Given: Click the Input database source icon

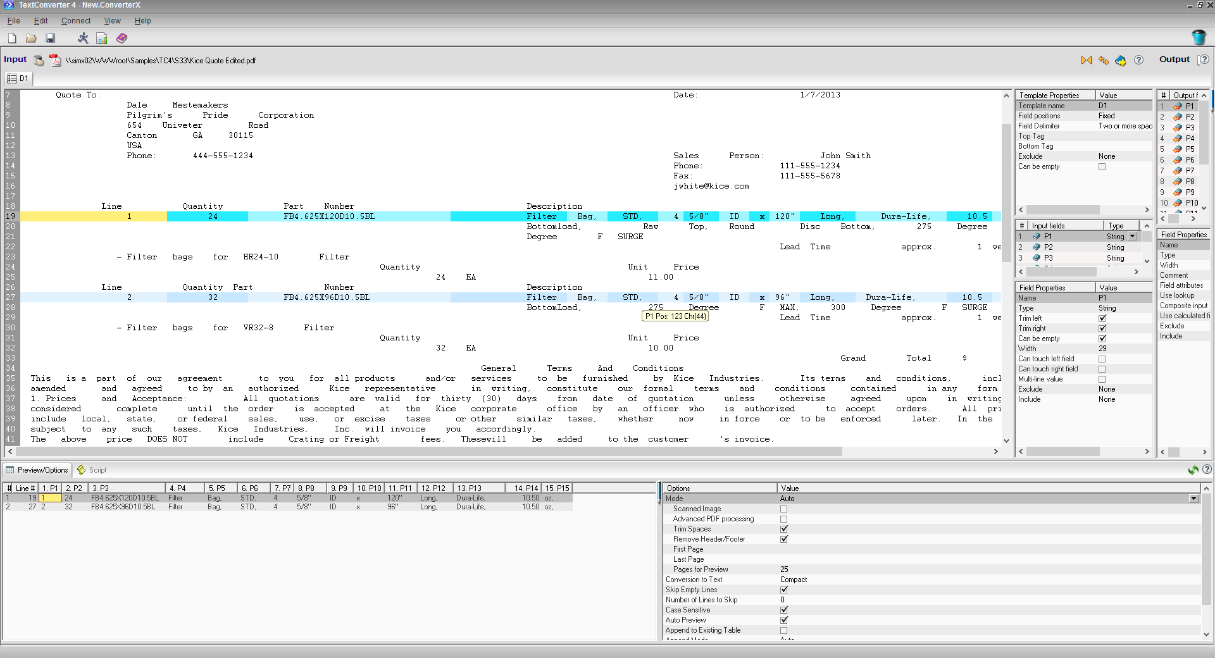Looking at the screenshot, I should click(x=39, y=61).
